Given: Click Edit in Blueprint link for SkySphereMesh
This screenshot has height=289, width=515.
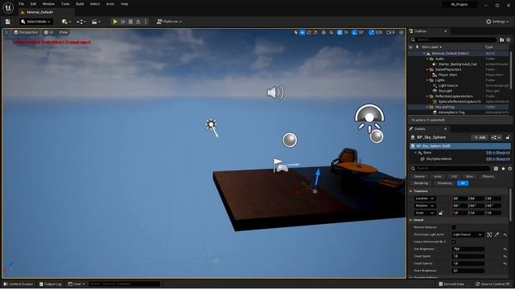Looking at the screenshot, I should [x=498, y=159].
